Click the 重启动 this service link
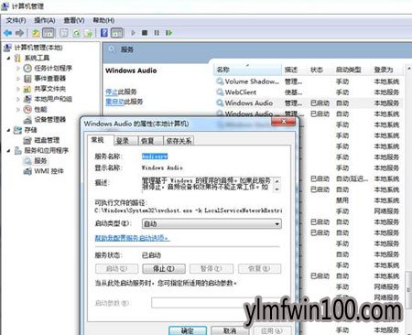The image size is (412, 335). [x=114, y=102]
